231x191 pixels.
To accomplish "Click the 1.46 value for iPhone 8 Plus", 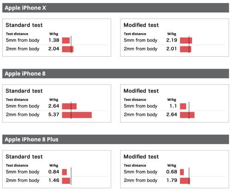I will point(54,180).
